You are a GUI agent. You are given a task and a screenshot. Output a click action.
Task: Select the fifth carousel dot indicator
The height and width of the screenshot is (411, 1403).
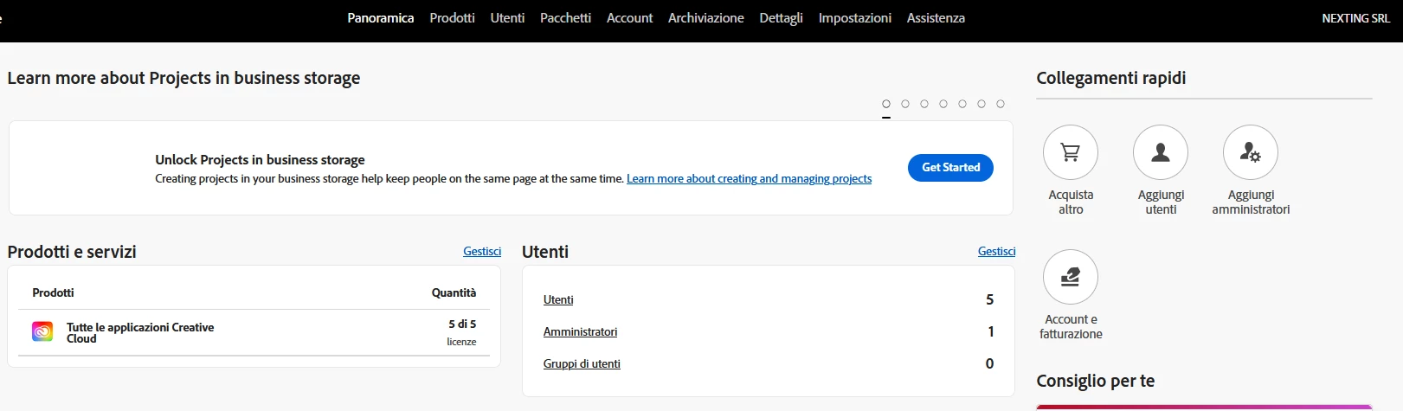coord(962,104)
